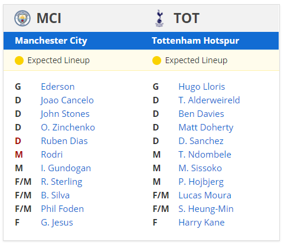This screenshot has width=284, height=245.
Task: Select T. Alderweireld in Tottenham lineup
Action: coord(209,100)
